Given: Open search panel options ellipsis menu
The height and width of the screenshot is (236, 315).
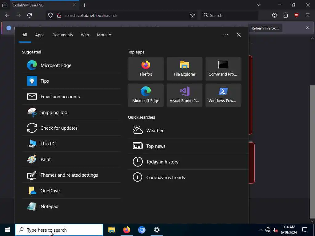Looking at the screenshot, I should coord(225,35).
